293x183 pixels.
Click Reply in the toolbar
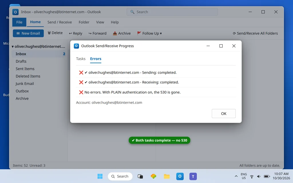pyautogui.click(x=76, y=33)
